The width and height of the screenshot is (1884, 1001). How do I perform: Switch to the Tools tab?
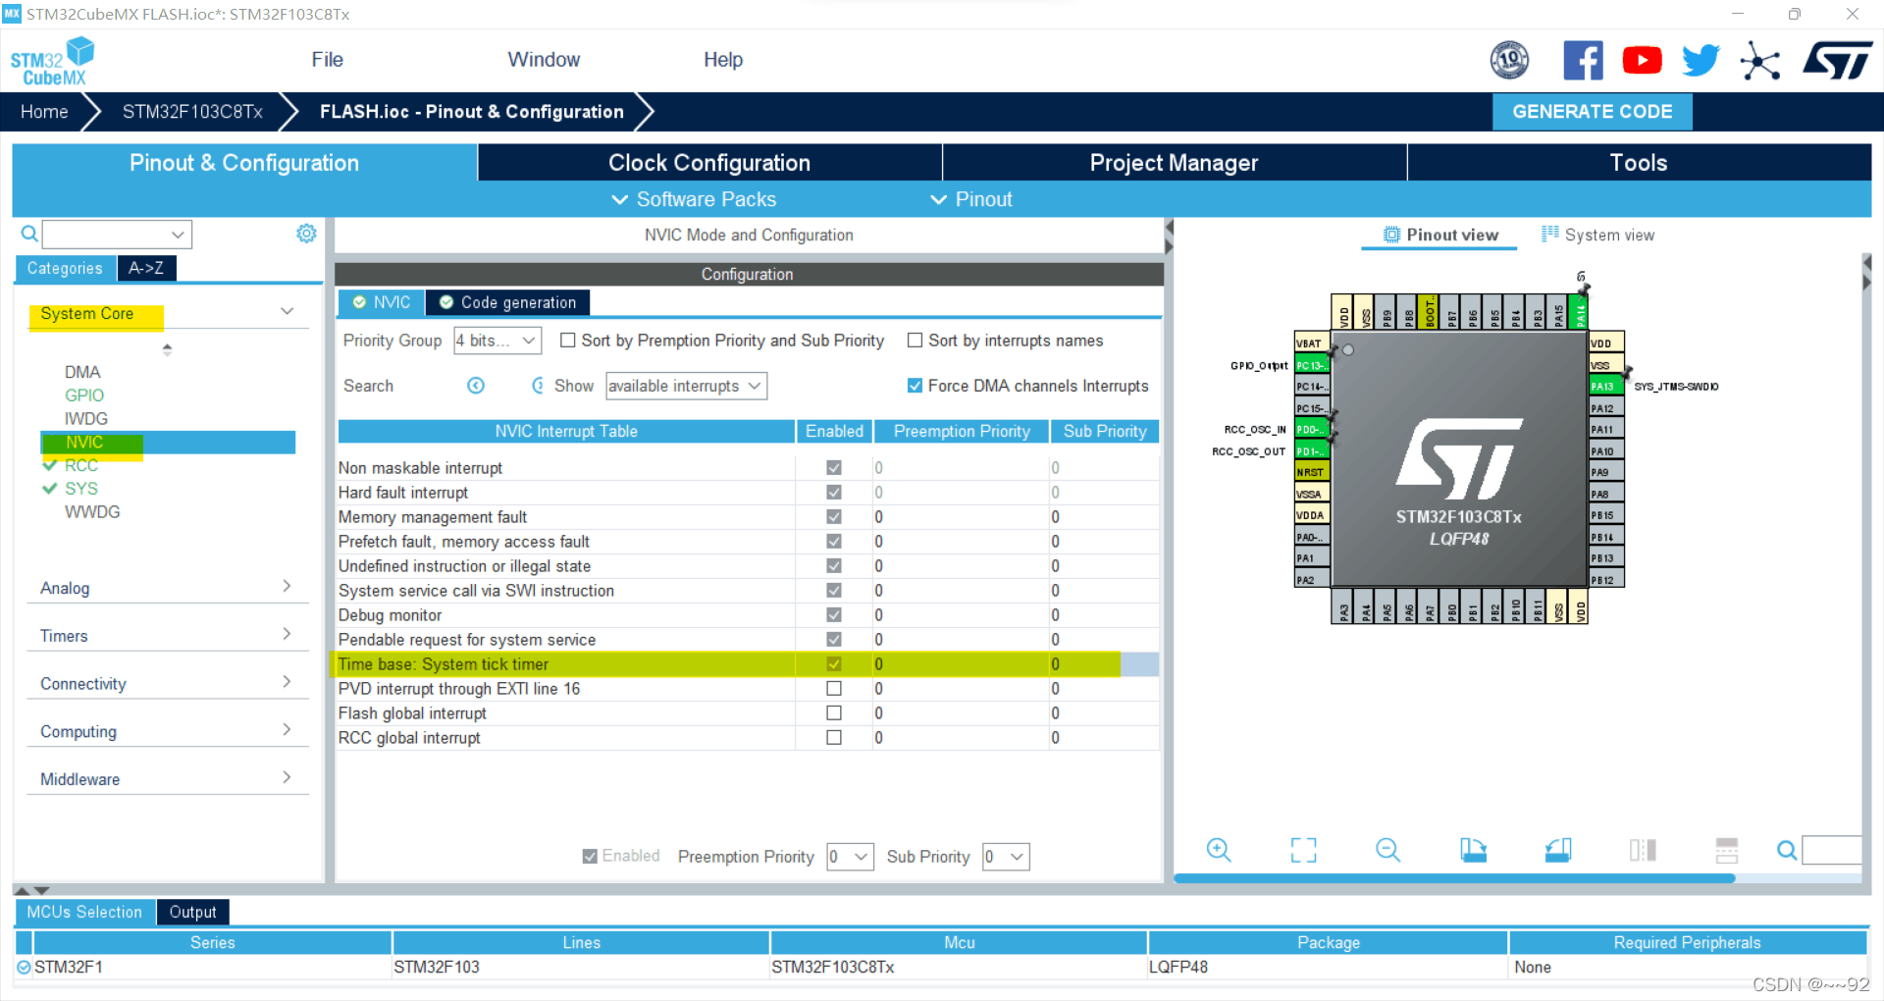coord(1639,163)
